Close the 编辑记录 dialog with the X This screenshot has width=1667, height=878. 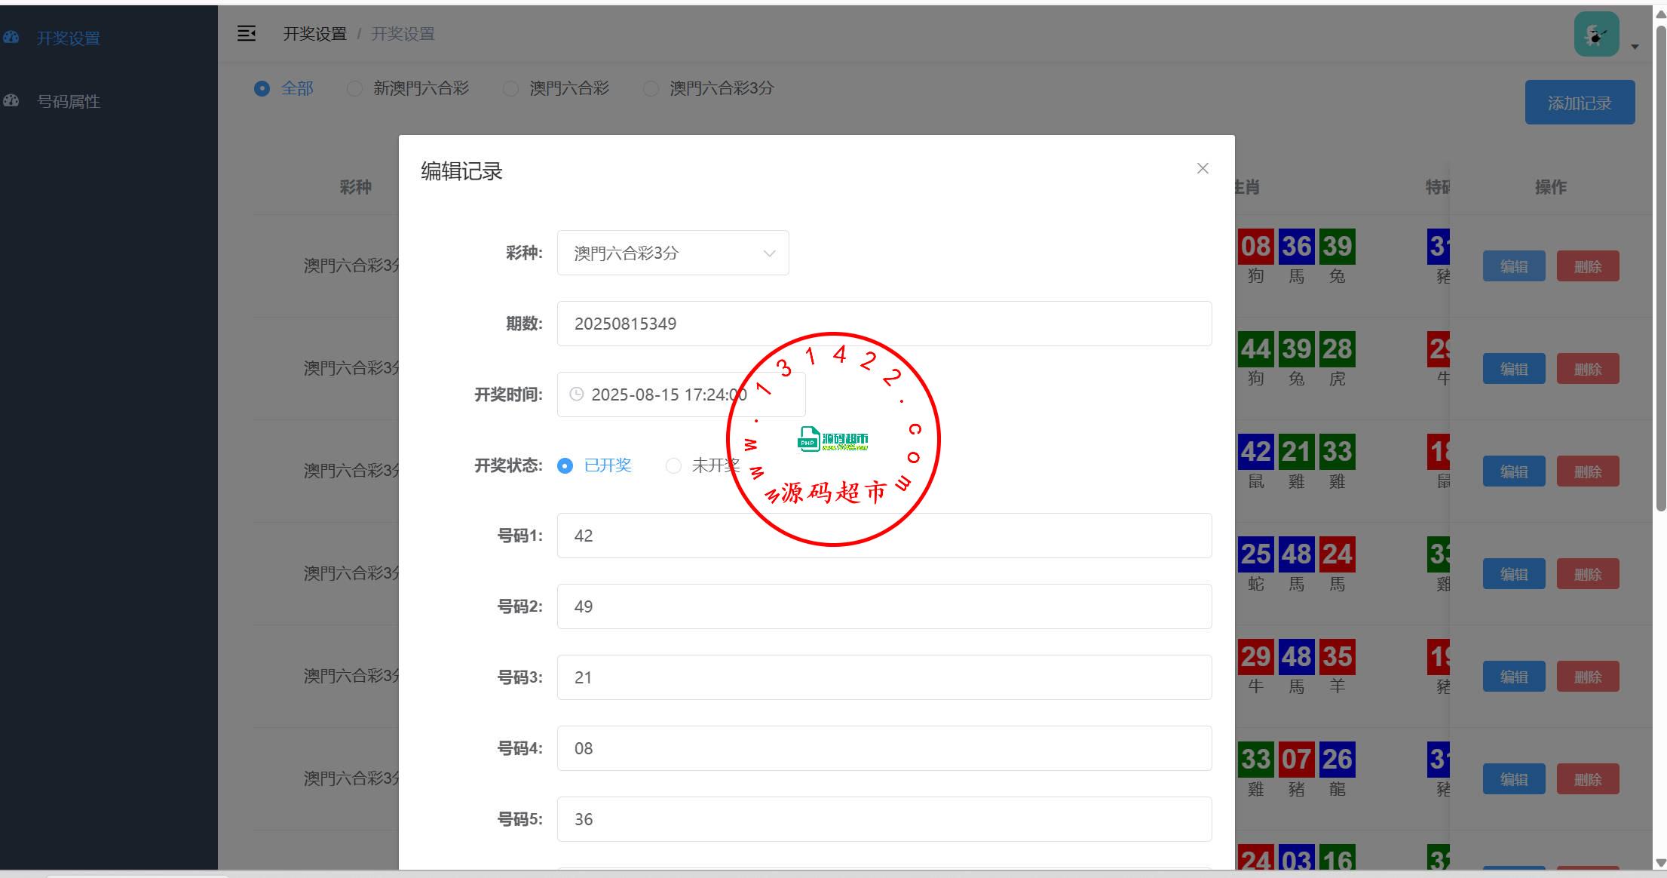pyautogui.click(x=1203, y=168)
